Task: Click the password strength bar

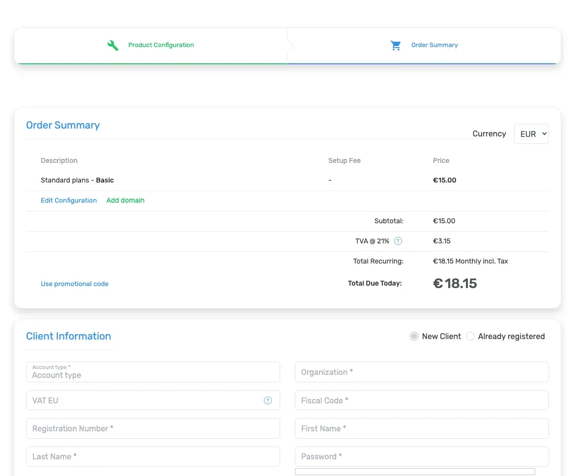Action: 415,472
